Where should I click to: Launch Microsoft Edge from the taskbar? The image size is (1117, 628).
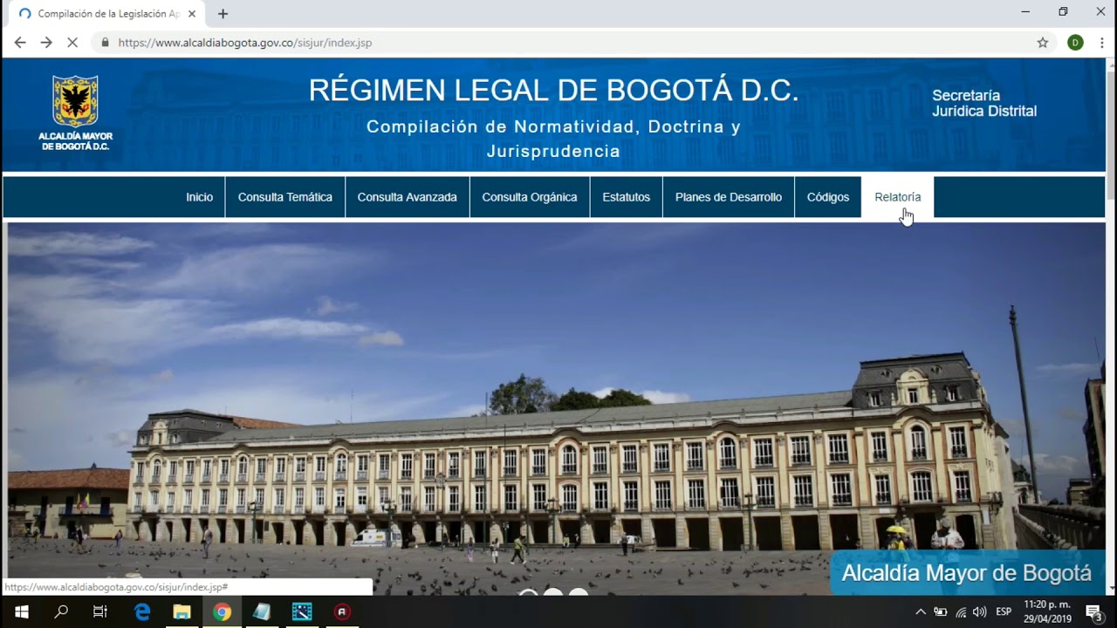pos(142,612)
